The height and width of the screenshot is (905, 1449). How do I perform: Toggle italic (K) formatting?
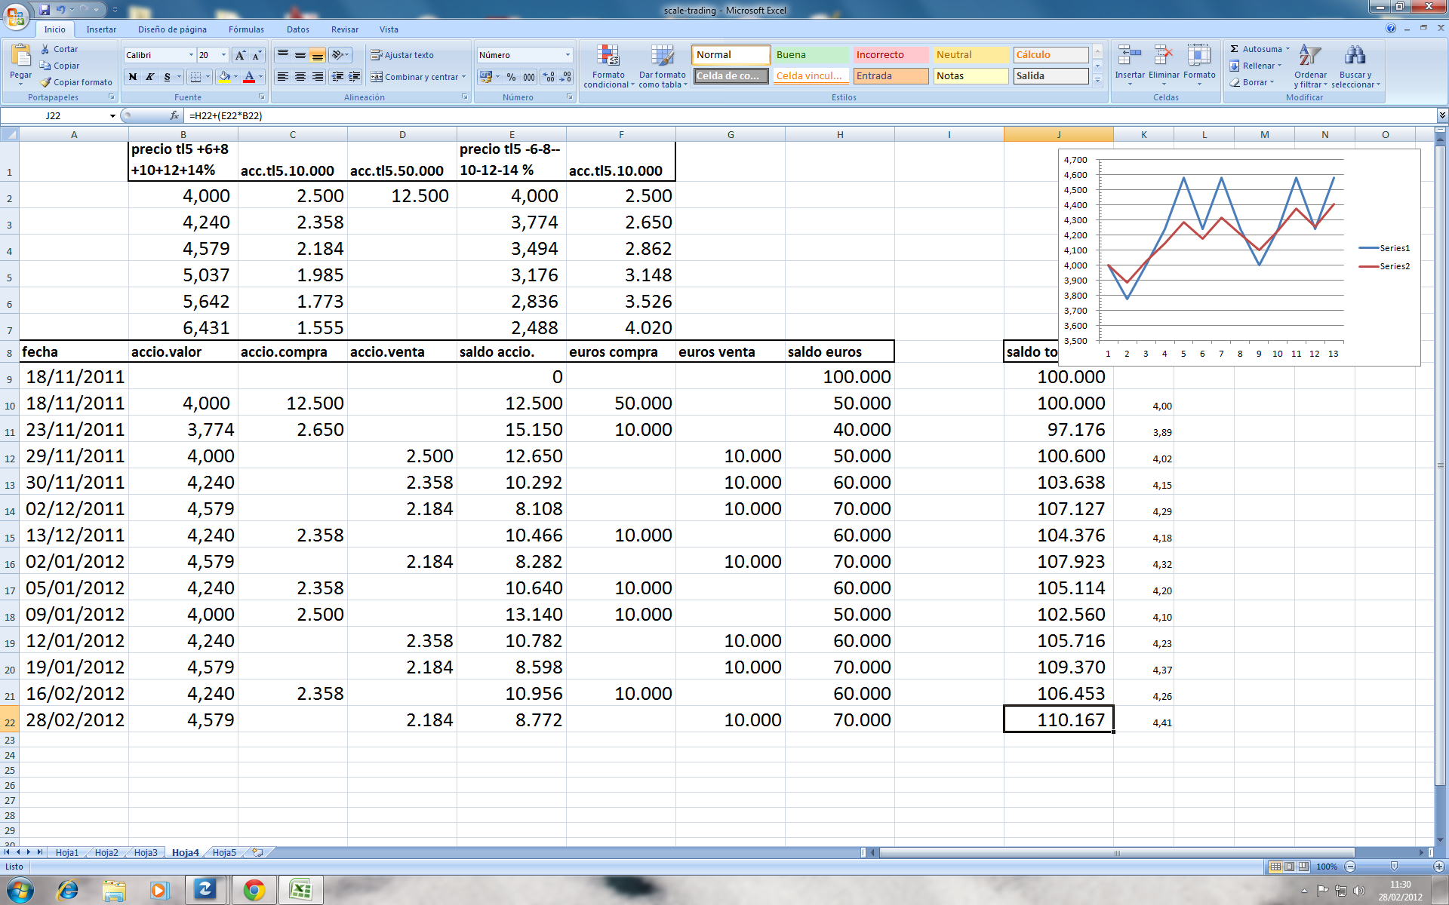pyautogui.click(x=150, y=77)
